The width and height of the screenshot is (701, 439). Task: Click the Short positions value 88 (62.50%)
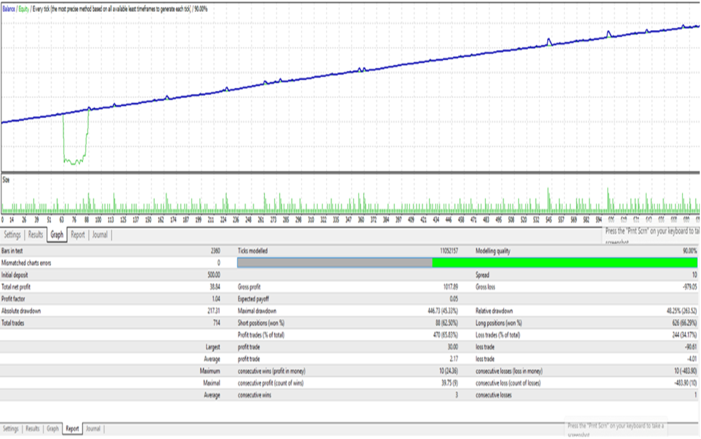[446, 324]
